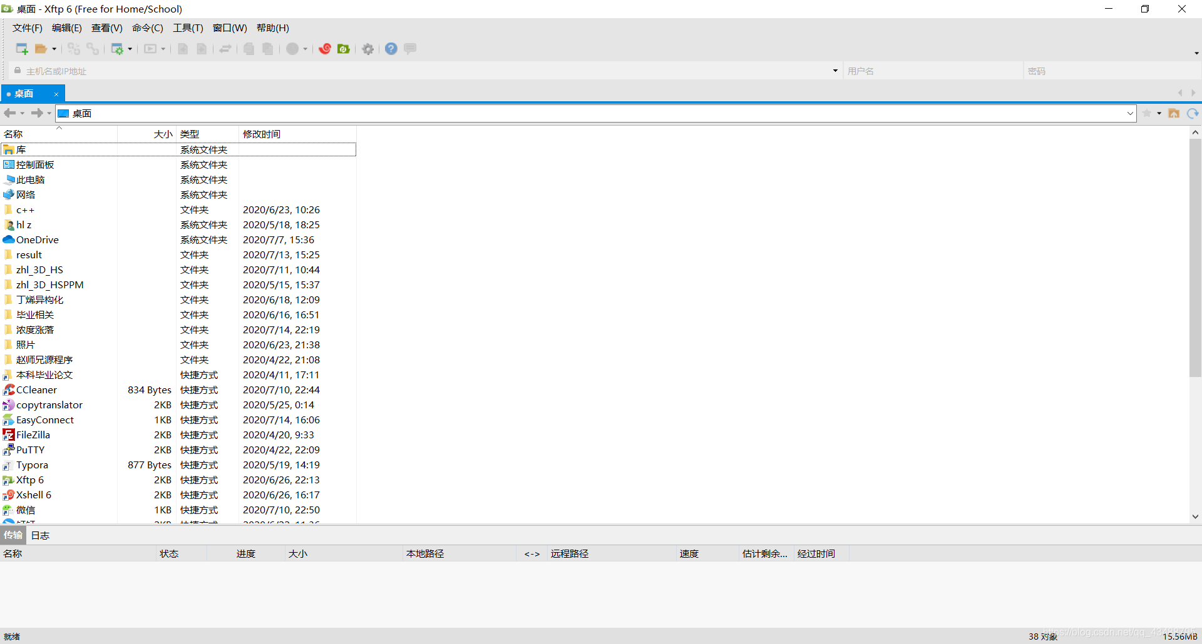
Task: Click the 用户名 username field
Action: (x=933, y=71)
